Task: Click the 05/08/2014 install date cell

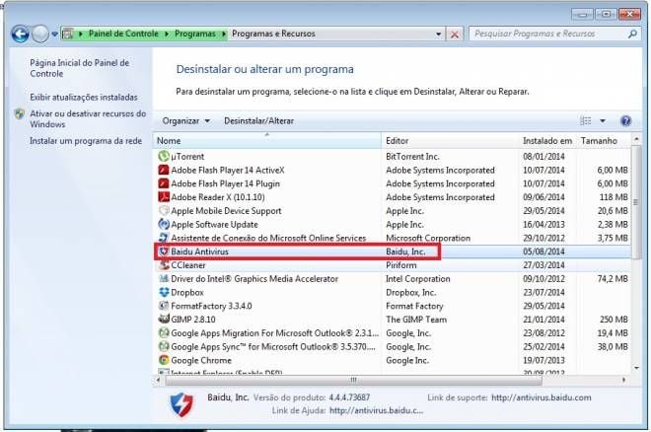Action: 543,252
